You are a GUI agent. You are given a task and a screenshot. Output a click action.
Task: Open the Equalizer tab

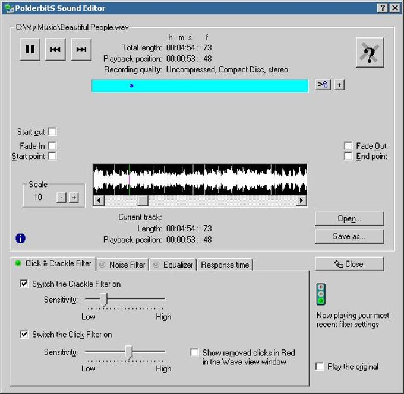pyautogui.click(x=173, y=265)
